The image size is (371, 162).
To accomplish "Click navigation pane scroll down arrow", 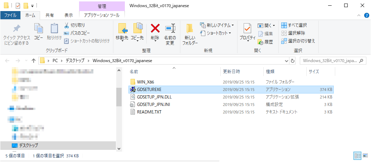I will [119, 148].
